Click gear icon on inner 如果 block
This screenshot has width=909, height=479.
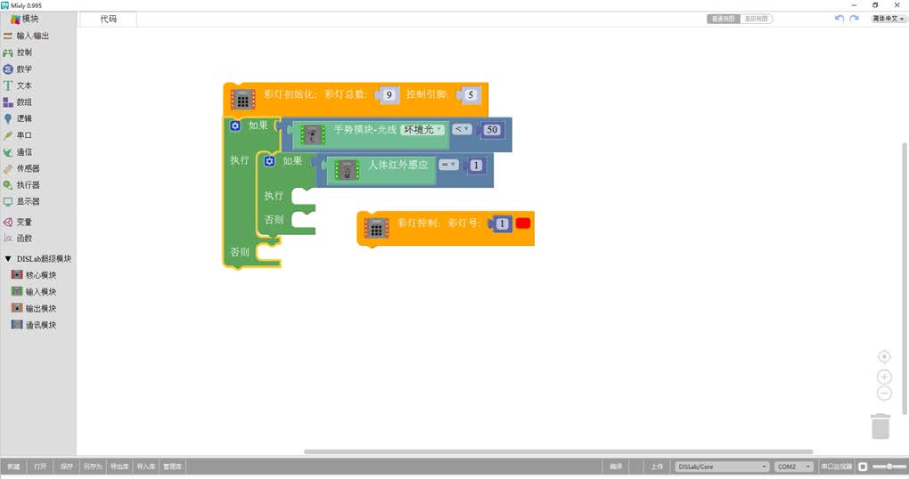pos(269,161)
